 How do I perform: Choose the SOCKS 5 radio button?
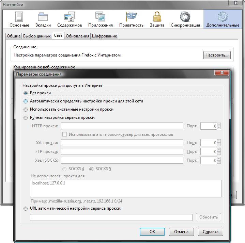pyautogui.click(x=91, y=169)
